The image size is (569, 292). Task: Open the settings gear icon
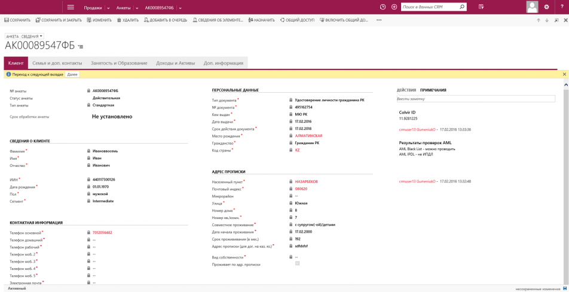click(546, 7)
